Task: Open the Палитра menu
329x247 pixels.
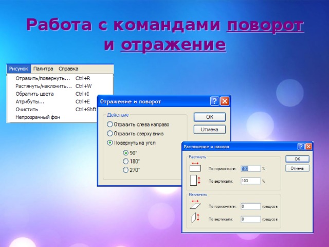Action: click(43, 68)
